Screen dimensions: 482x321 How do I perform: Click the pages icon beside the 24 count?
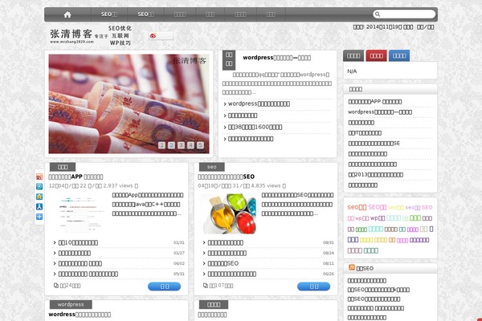click(56, 286)
